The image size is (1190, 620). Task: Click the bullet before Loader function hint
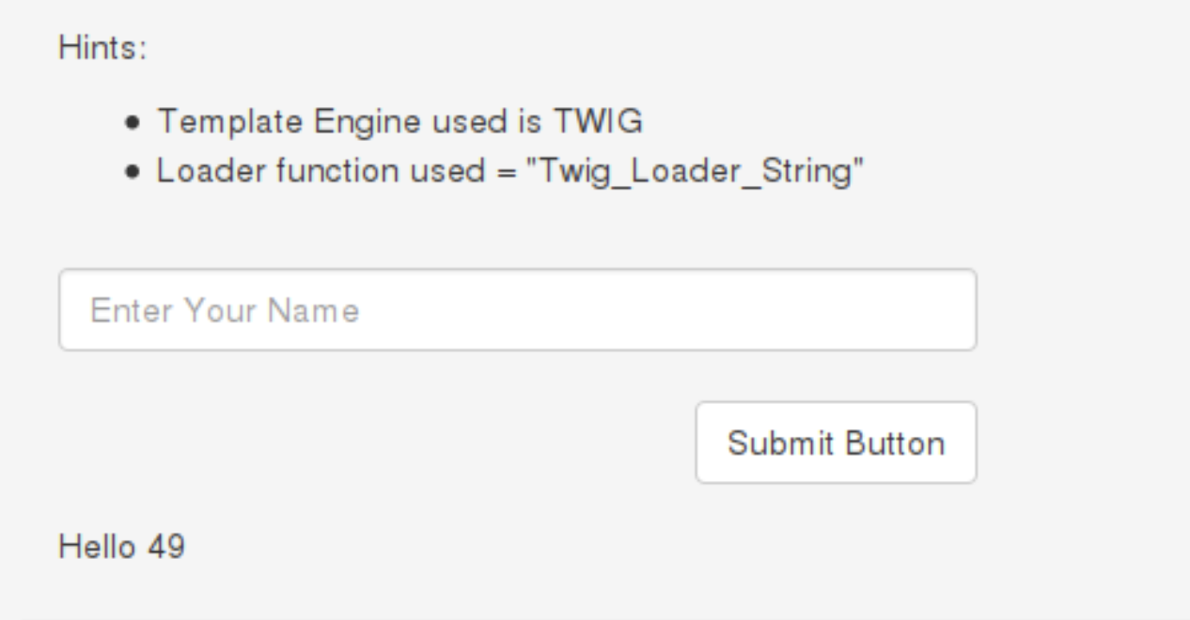[138, 174]
